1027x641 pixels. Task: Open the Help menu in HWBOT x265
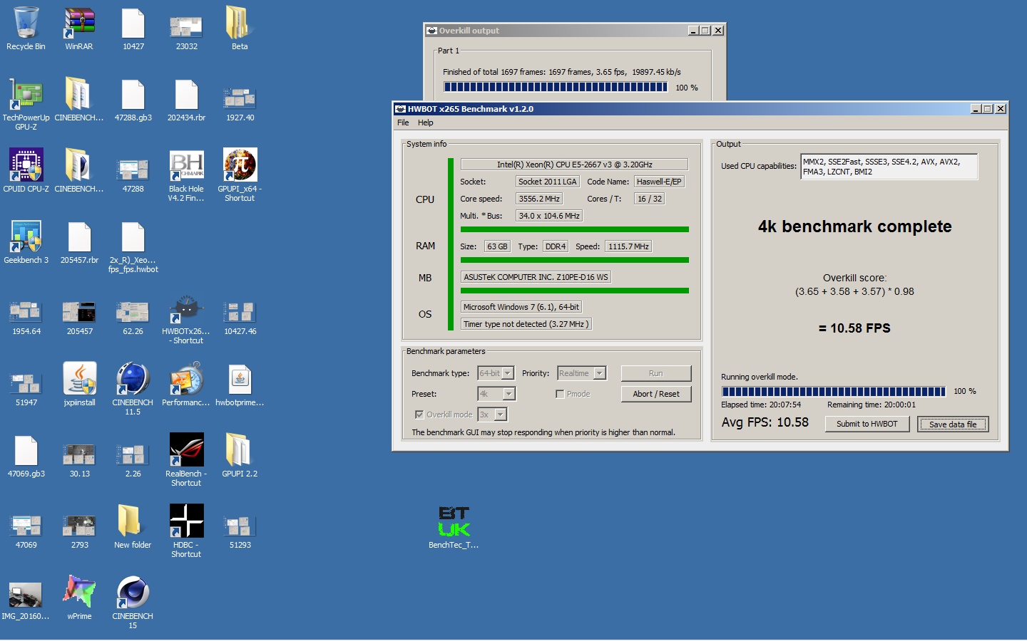(x=425, y=123)
